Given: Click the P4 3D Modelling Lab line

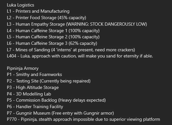Looking at the screenshot, I should click(29, 94).
